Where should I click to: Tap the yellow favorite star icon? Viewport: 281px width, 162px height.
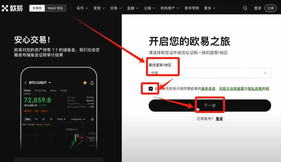[x=85, y=83]
